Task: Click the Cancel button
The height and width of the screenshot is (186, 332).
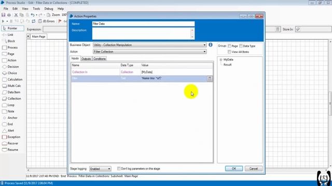Action: click(254, 168)
